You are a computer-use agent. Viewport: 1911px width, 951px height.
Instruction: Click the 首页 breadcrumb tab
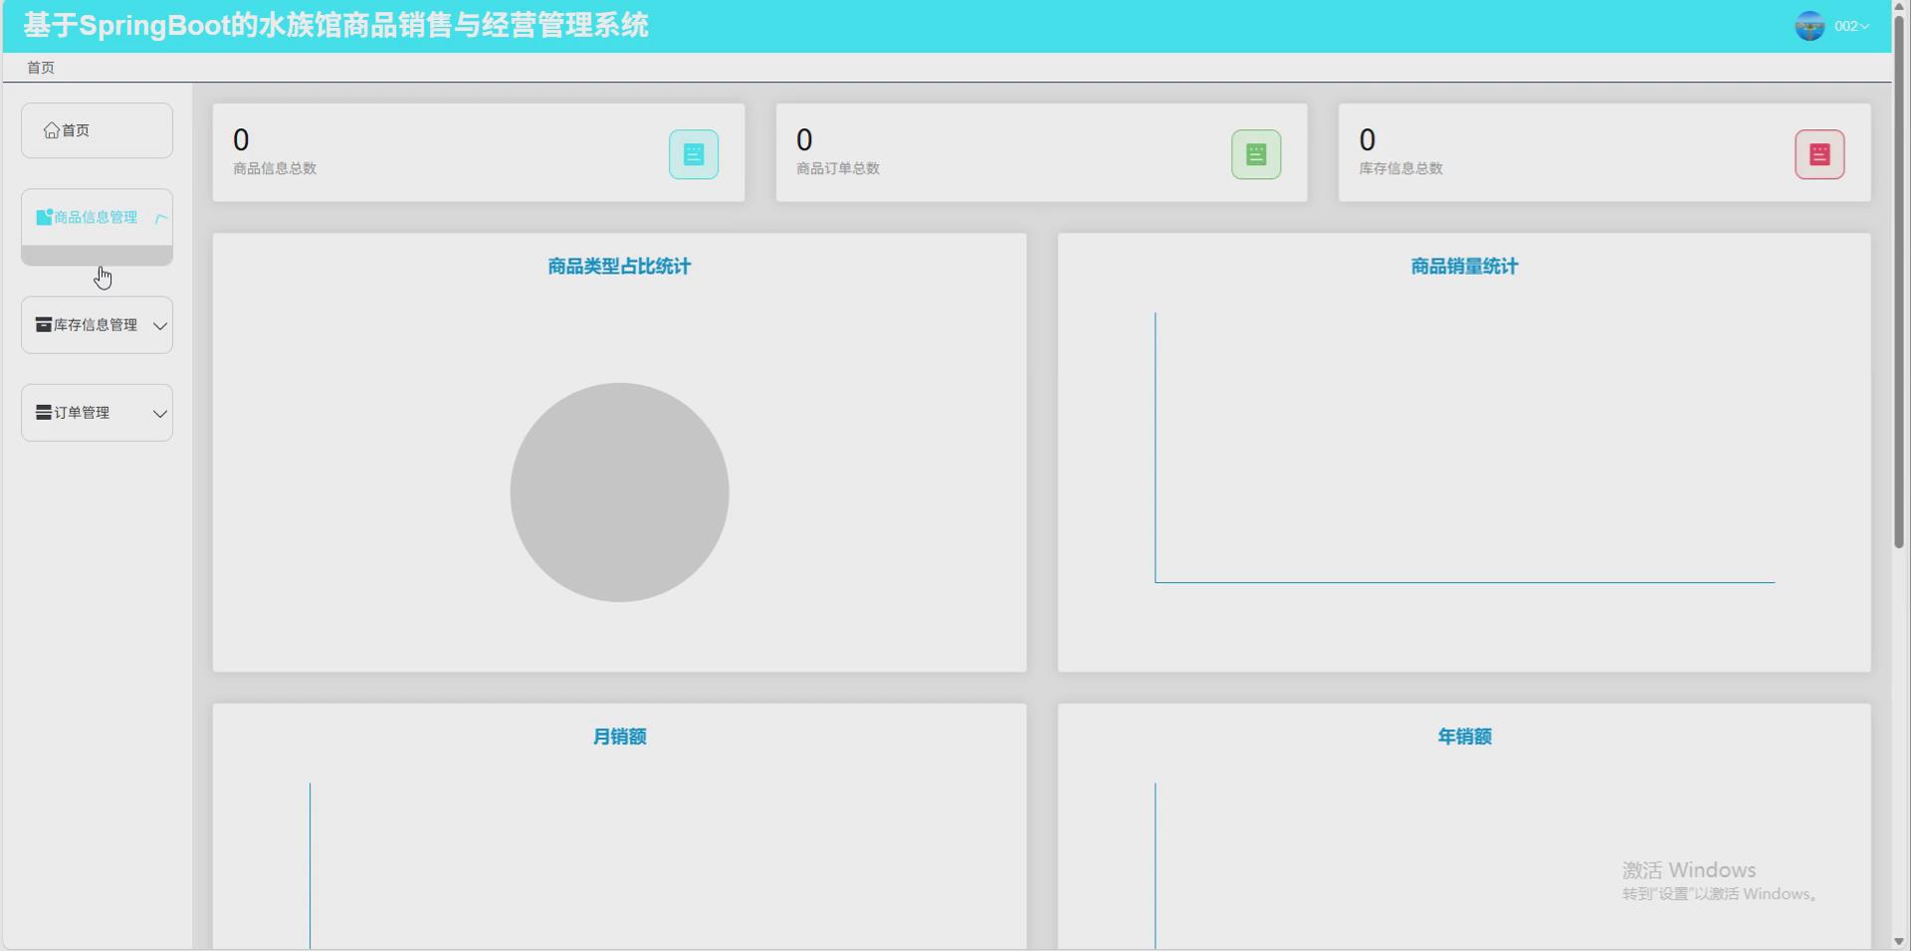[x=41, y=67]
